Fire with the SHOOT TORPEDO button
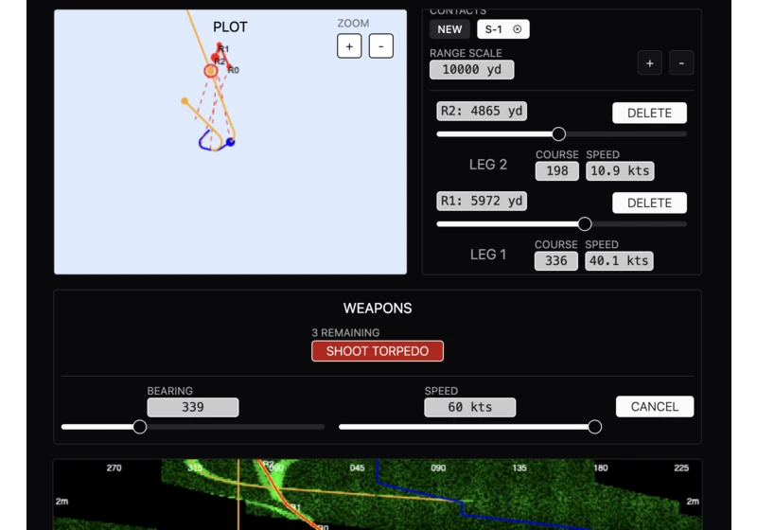Viewport: 757px width, 530px height. (x=378, y=351)
